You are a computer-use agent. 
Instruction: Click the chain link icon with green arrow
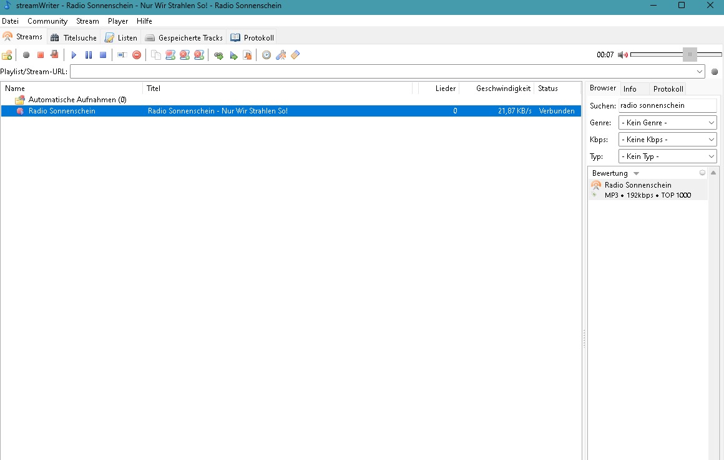tap(218, 55)
